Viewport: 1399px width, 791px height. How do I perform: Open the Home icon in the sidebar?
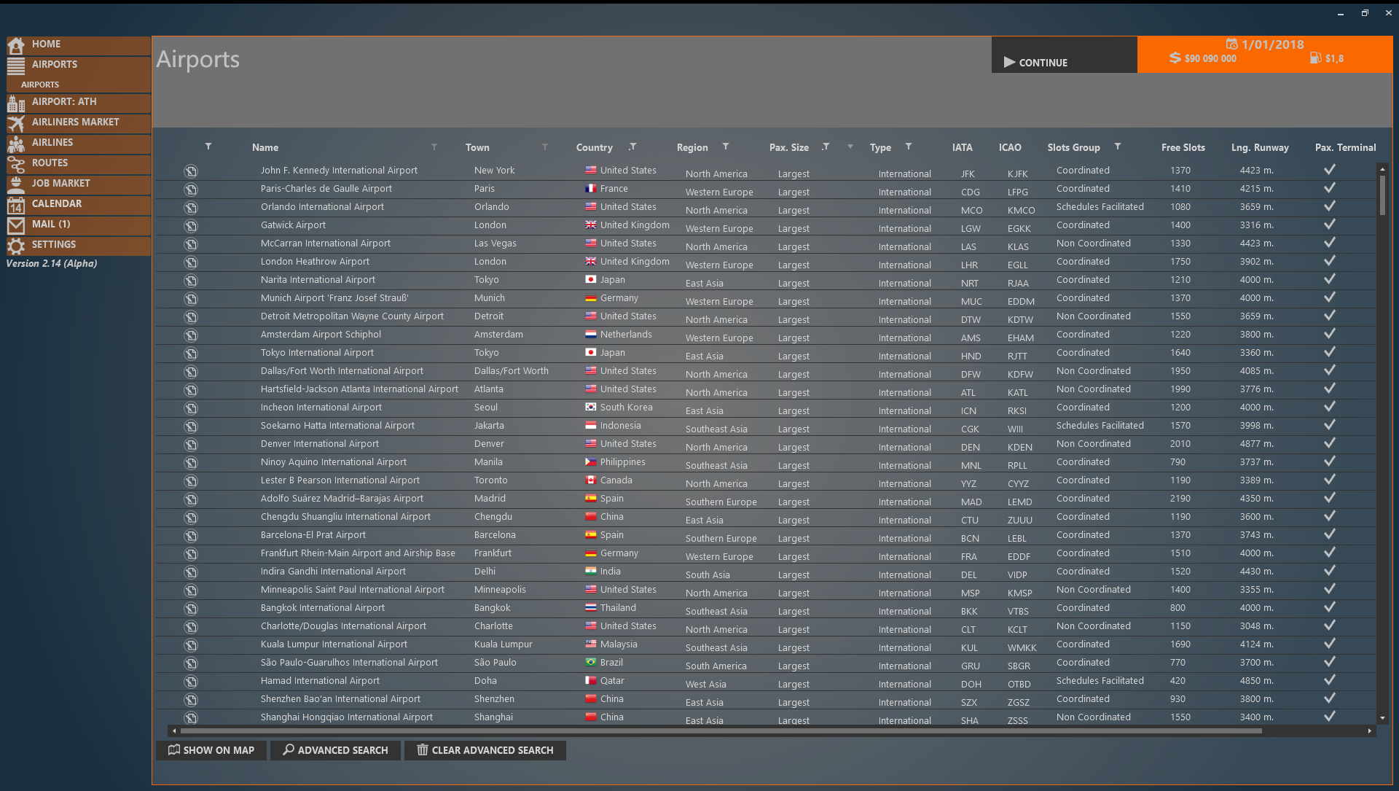[x=16, y=45]
